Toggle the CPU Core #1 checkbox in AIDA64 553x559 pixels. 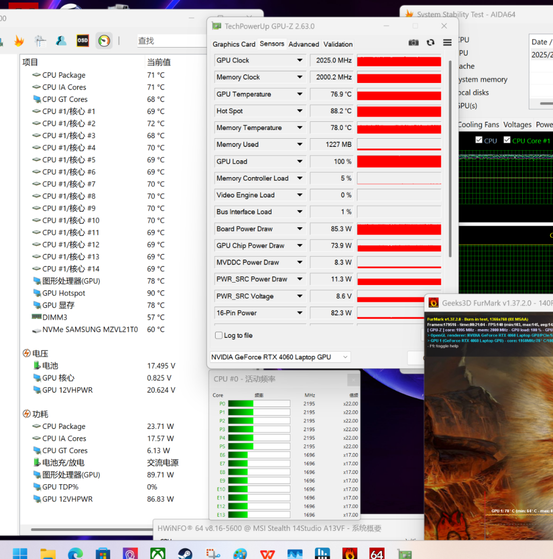pyautogui.click(x=507, y=140)
